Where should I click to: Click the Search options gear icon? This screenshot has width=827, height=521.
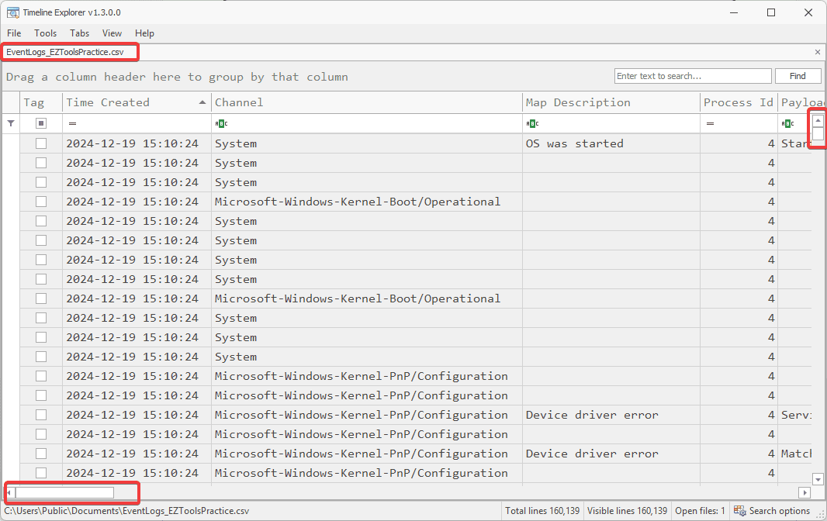740,510
